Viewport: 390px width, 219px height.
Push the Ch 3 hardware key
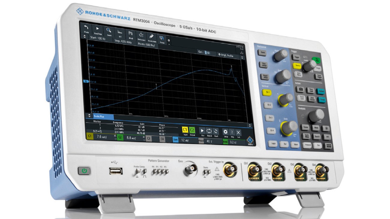270,118
